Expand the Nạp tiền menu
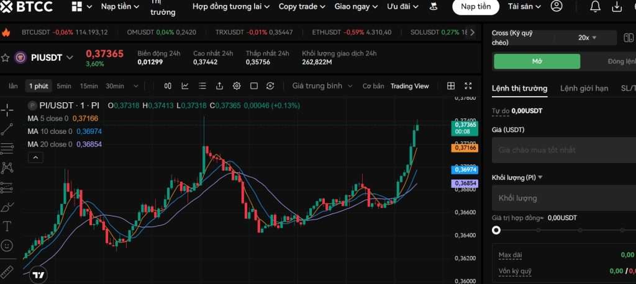This screenshot has height=284, width=636. (120, 6)
